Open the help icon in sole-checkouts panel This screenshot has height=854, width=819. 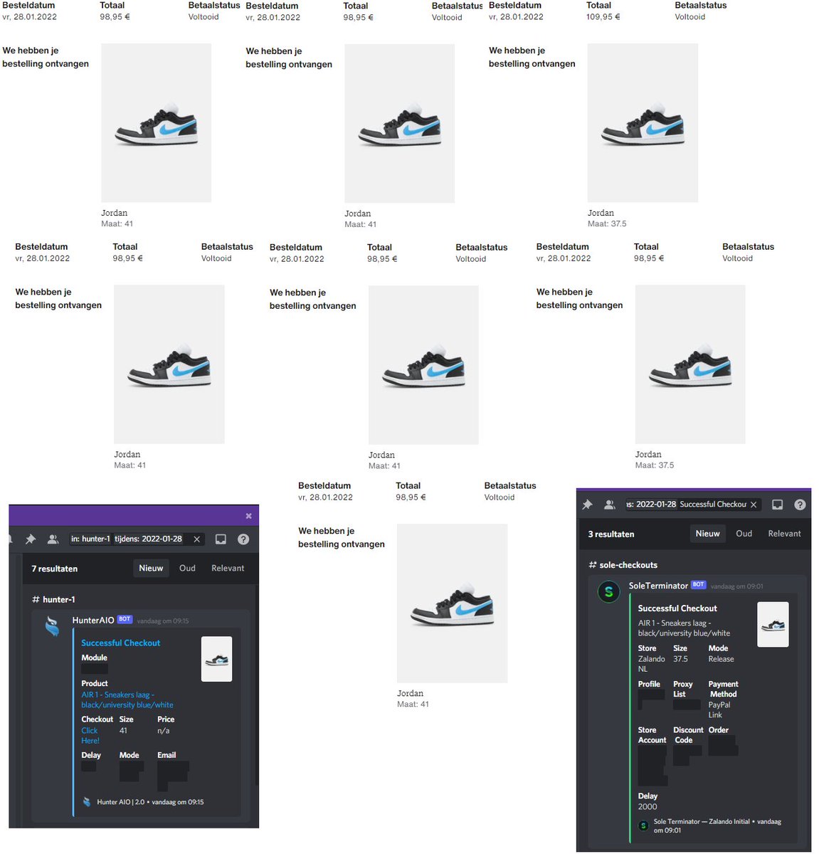click(800, 505)
